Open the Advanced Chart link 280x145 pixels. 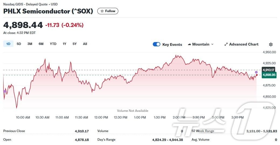[244, 44]
